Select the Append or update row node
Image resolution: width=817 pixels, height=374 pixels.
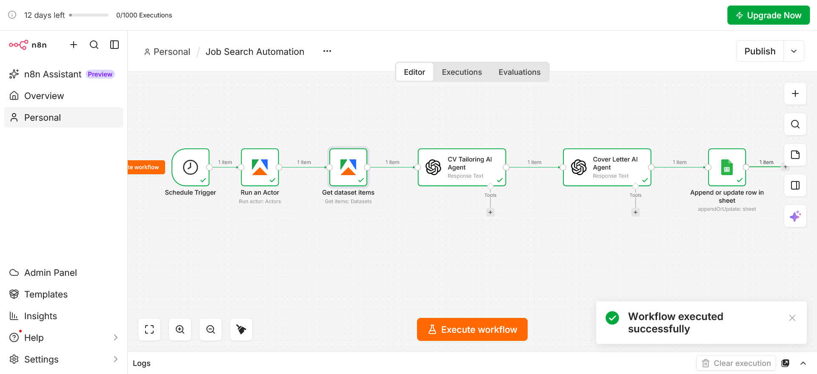[727, 167]
